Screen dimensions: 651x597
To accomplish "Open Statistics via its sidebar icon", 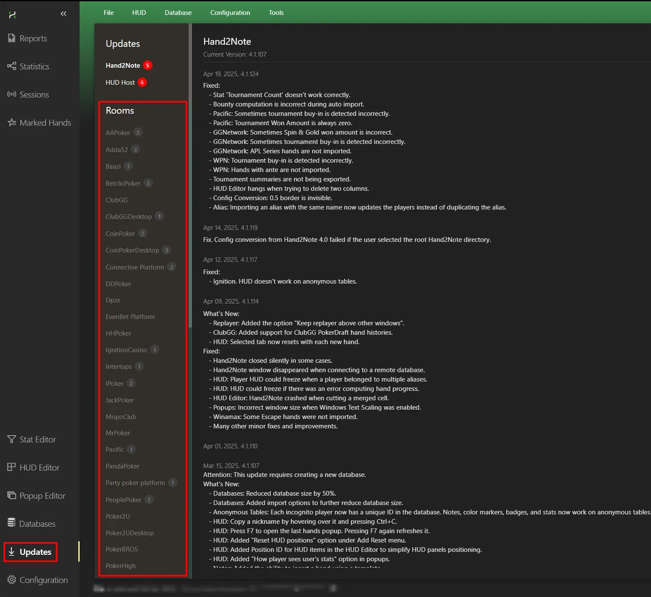I will [11, 66].
